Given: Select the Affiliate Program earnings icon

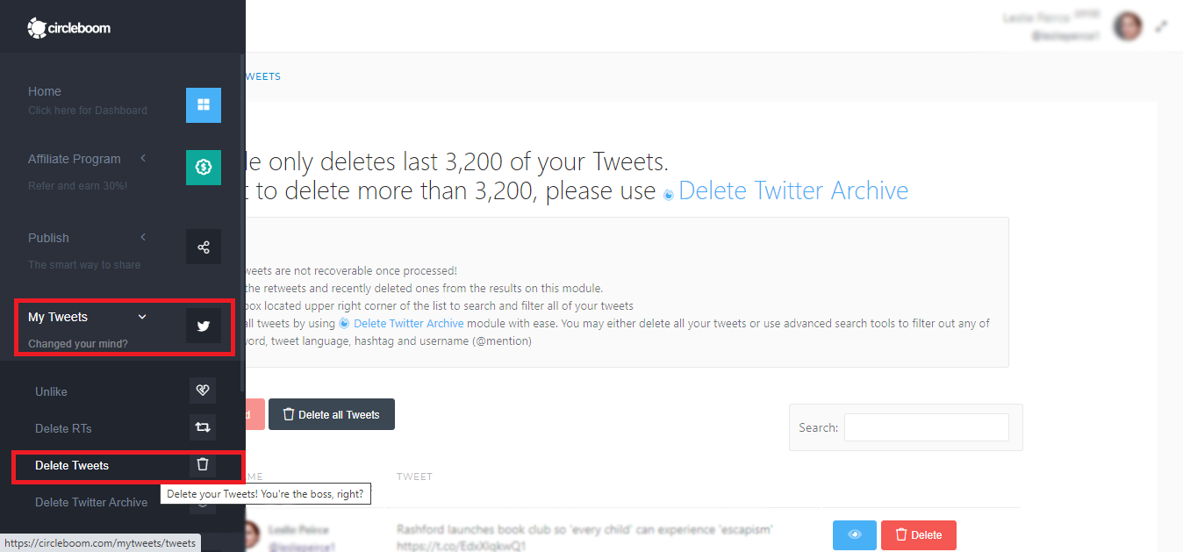Looking at the screenshot, I should (x=203, y=165).
